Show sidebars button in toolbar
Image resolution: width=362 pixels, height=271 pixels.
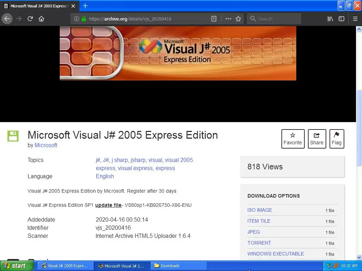[x=341, y=19]
